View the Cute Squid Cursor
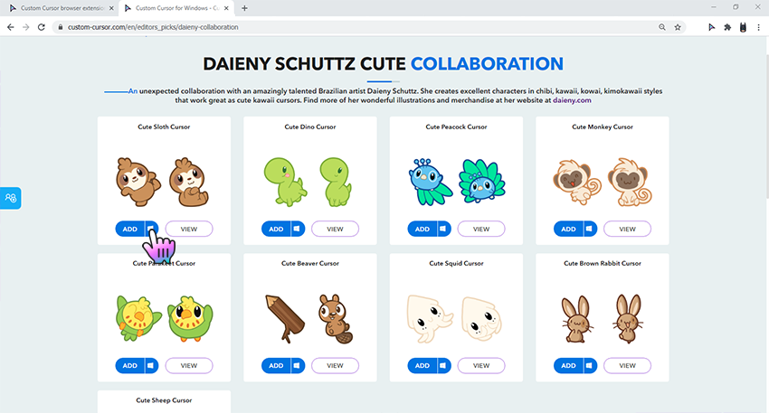Image resolution: width=769 pixels, height=413 pixels. 481,365
